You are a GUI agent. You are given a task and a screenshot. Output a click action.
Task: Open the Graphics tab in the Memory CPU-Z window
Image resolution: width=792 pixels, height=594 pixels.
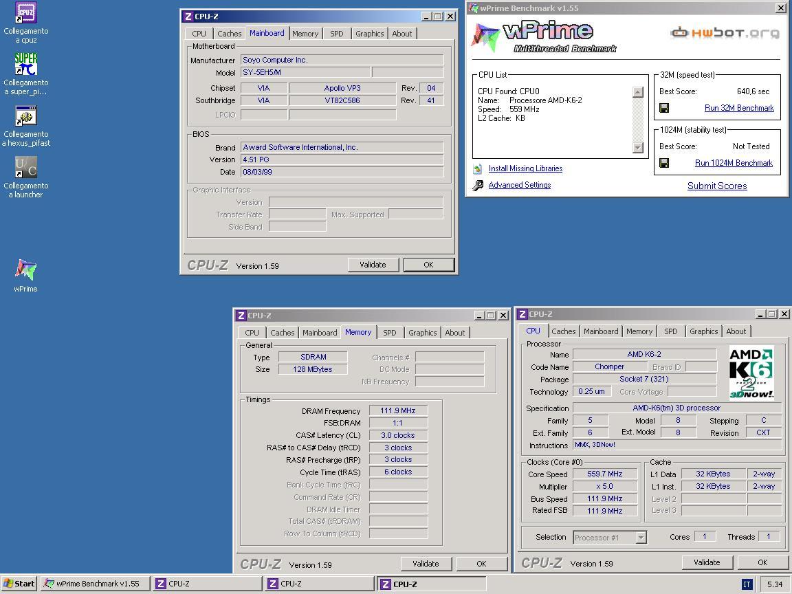tap(423, 333)
